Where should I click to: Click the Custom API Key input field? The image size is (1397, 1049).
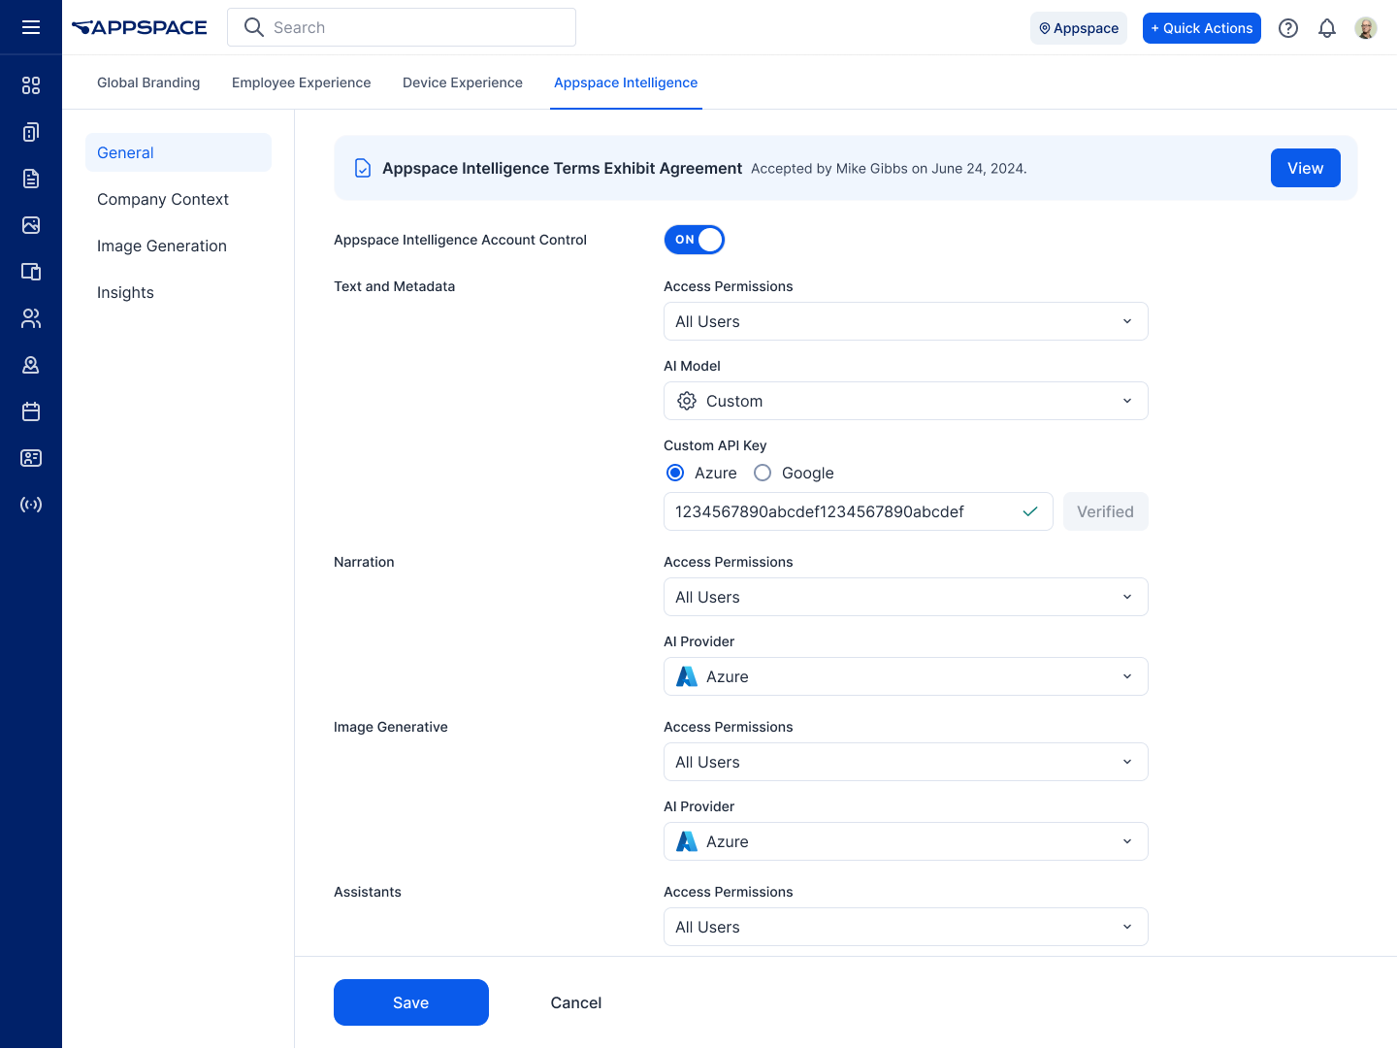coord(859,511)
